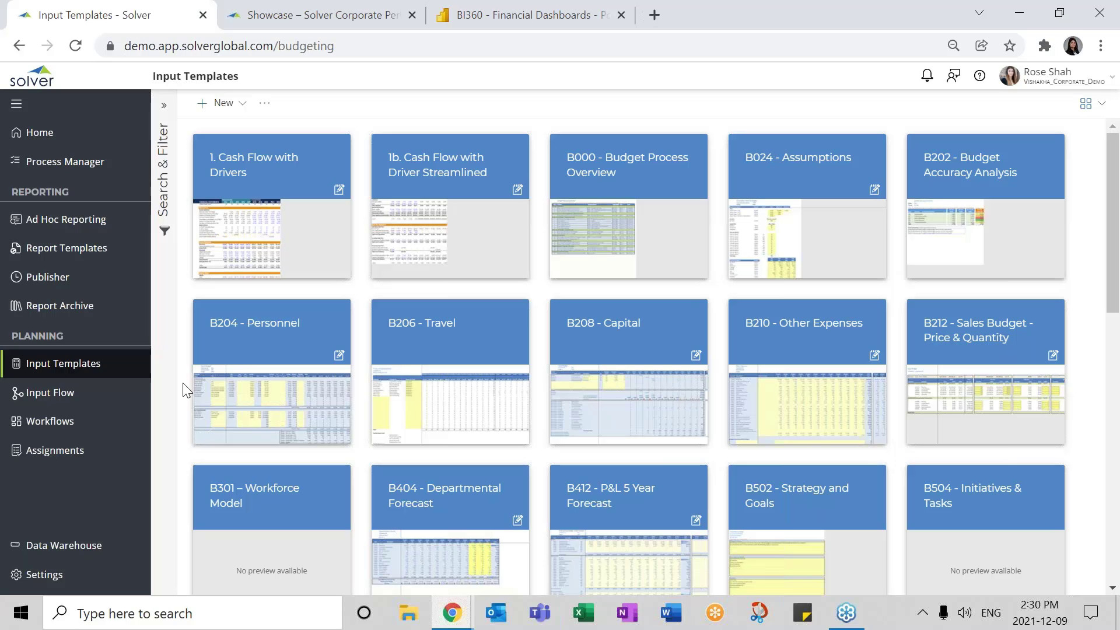Open the Help question mark icon
Screen dimensions: 1120x630
979,75
